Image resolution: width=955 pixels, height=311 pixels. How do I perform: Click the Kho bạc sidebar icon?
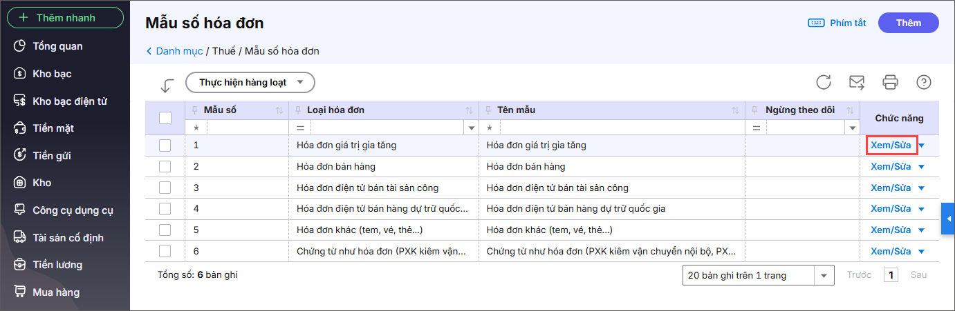pos(20,74)
